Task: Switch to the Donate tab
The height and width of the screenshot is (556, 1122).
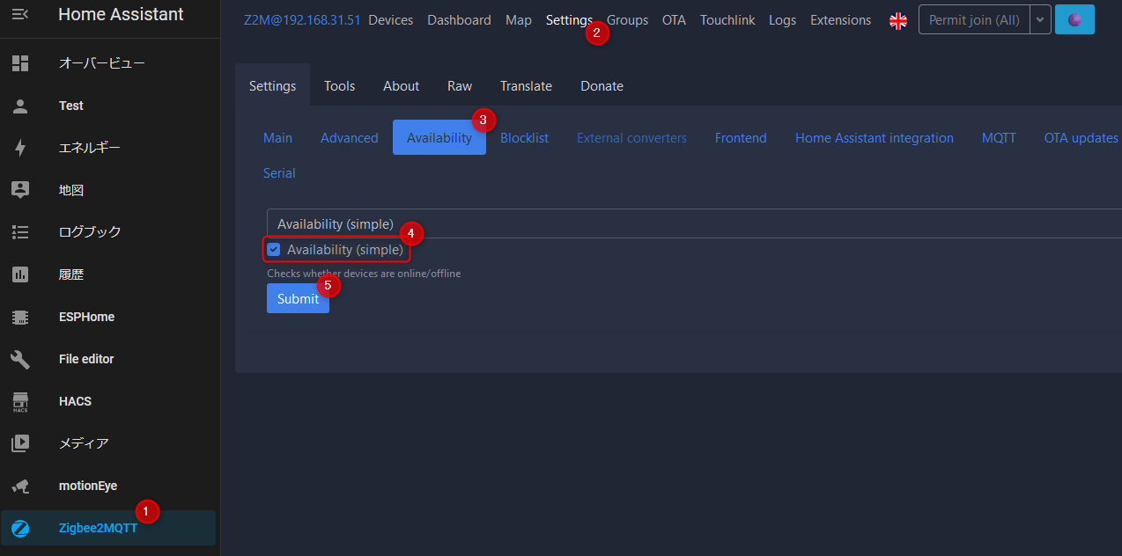Action: pyautogui.click(x=602, y=85)
